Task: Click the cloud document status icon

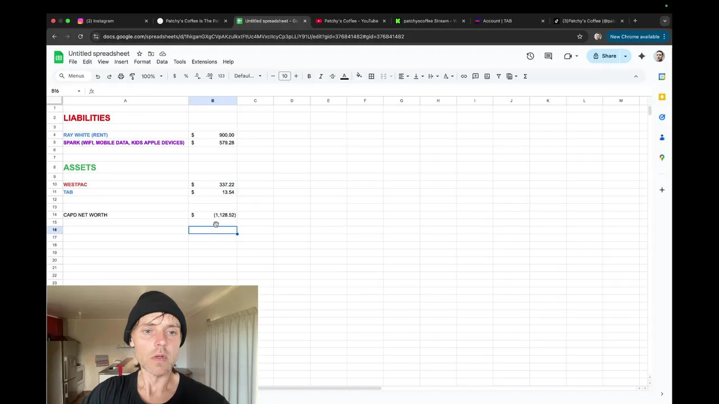Action: (x=163, y=54)
